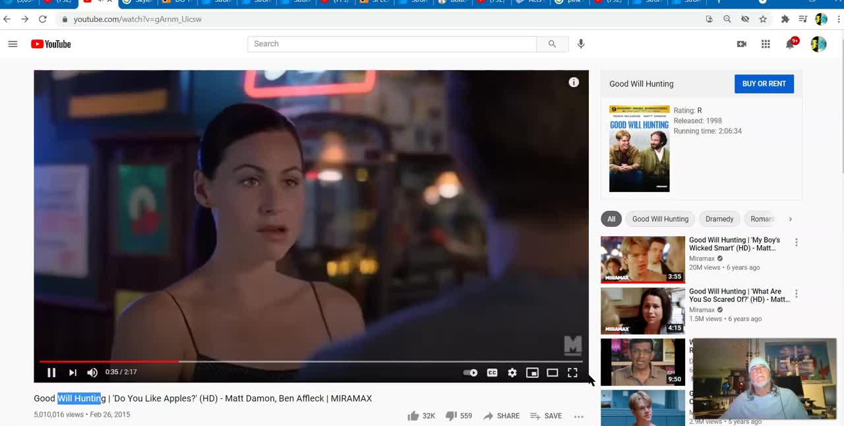
Task: Click the info card icon on video
Action: pyautogui.click(x=574, y=82)
